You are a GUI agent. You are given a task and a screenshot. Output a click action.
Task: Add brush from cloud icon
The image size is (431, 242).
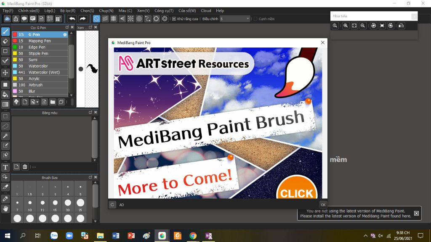tap(16, 102)
